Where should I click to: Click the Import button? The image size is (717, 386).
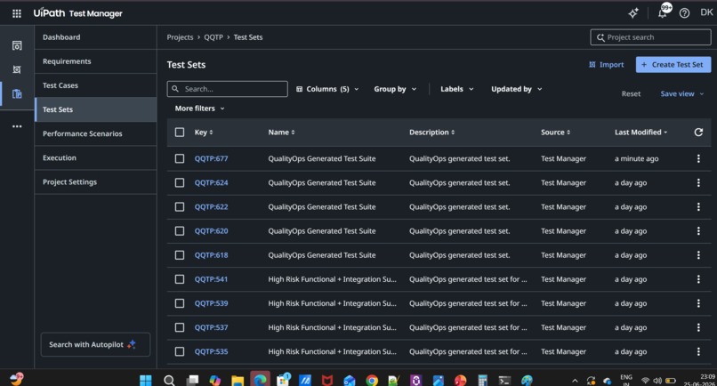[x=607, y=65]
